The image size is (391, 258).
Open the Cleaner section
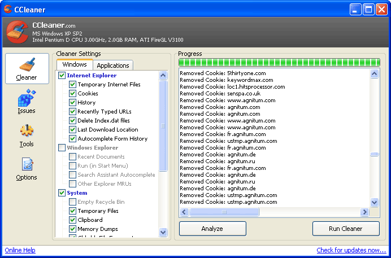click(x=27, y=68)
